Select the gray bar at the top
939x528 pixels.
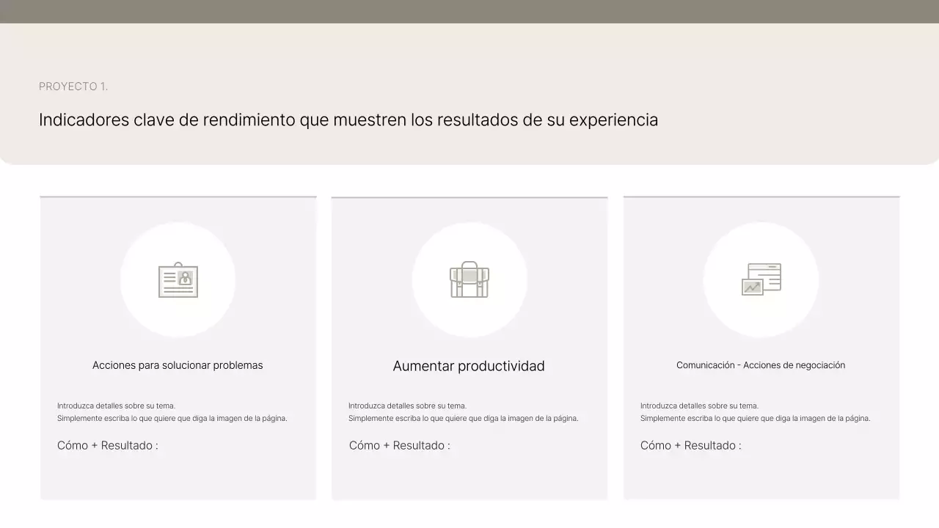click(x=469, y=12)
